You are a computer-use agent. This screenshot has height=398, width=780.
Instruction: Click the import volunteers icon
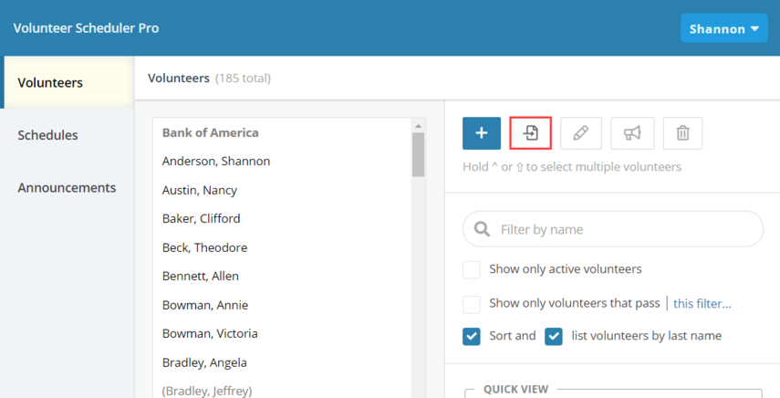[x=530, y=133]
